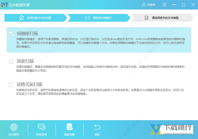Go to step 请选择丢失的文件类型

pyautogui.click(x=162, y=18)
